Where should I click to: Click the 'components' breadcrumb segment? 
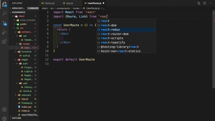point(63,8)
